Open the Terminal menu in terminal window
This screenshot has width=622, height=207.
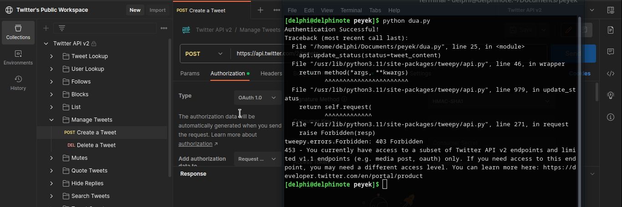coord(351,10)
